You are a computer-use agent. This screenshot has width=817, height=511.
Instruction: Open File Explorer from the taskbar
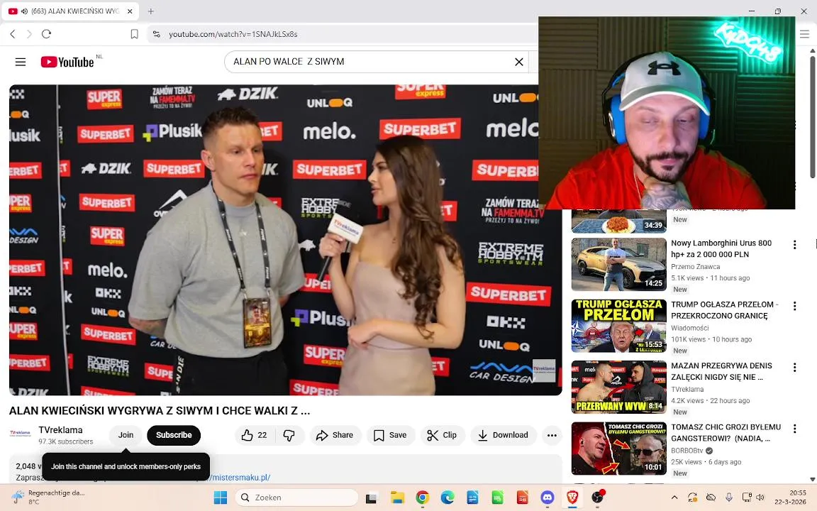pos(397,498)
